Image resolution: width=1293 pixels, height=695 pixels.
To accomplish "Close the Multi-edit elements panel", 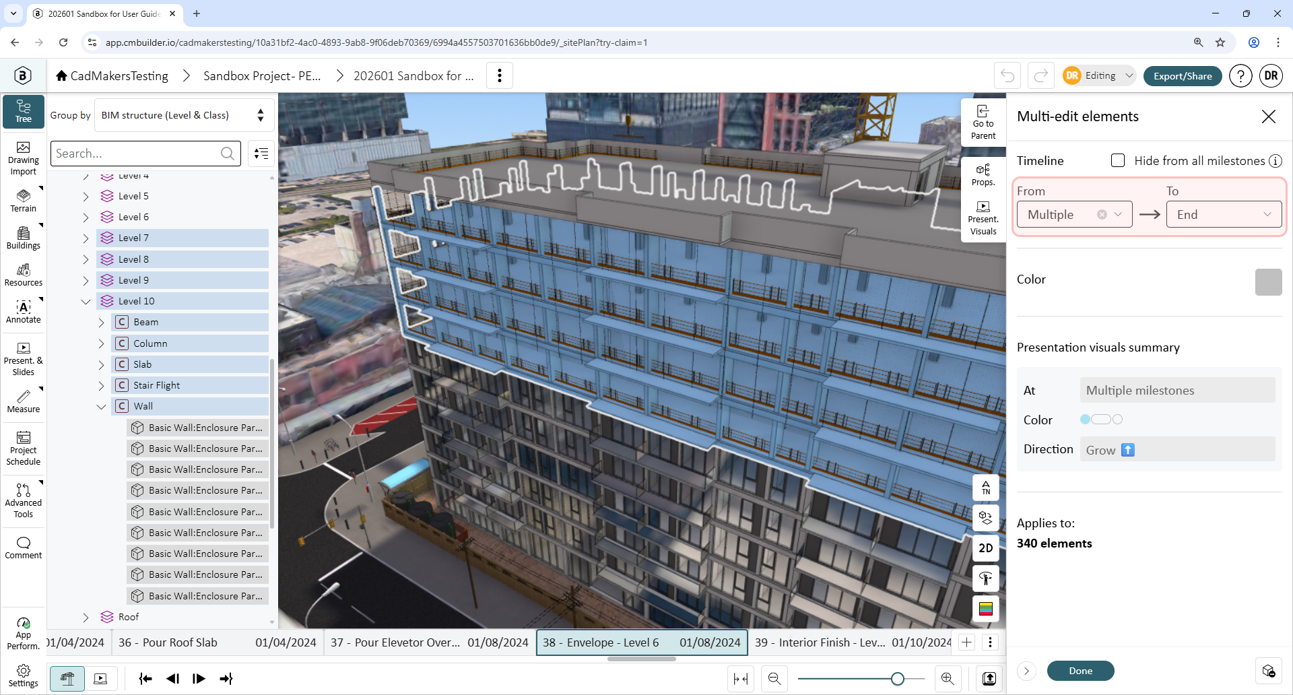I will click(1269, 117).
